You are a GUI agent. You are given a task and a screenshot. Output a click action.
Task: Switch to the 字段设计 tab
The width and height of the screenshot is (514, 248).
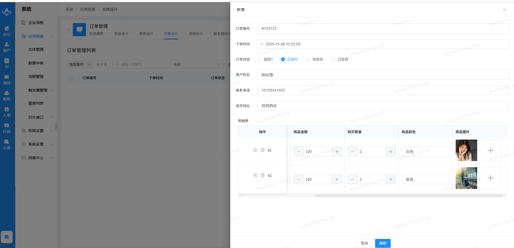[x=121, y=34]
